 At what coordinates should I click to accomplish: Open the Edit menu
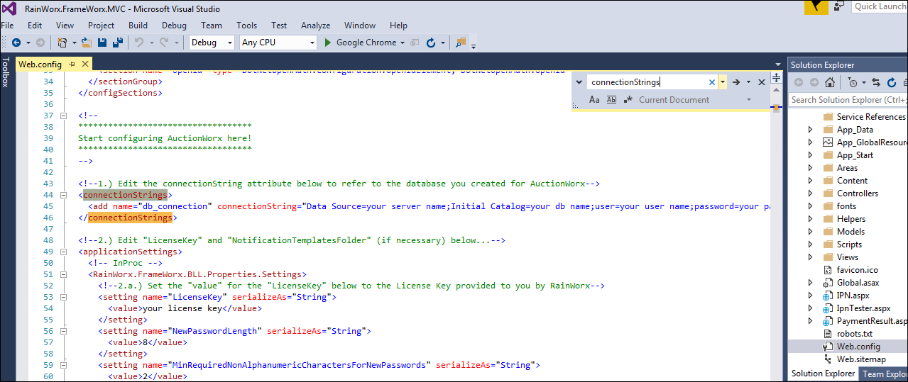[x=35, y=26]
